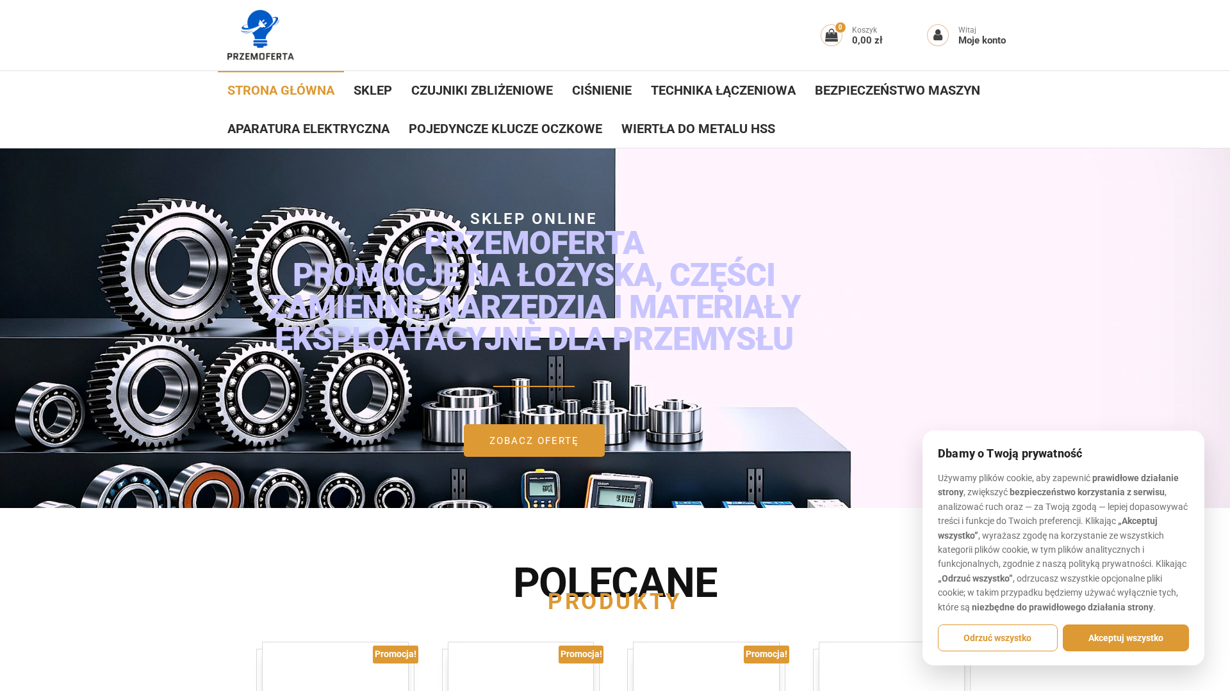Image resolution: width=1230 pixels, height=691 pixels.
Task: Go to the Sklep menu item
Action: click(373, 90)
